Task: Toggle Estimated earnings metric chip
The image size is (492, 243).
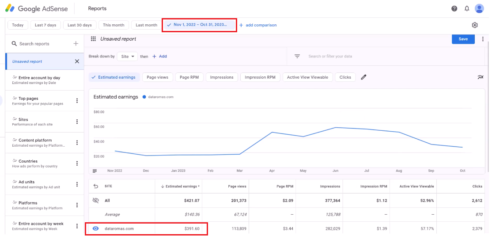Action: coord(114,77)
